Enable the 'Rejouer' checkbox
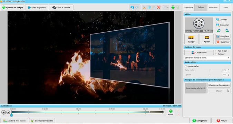The width and height of the screenshot is (233, 124). [216, 54]
